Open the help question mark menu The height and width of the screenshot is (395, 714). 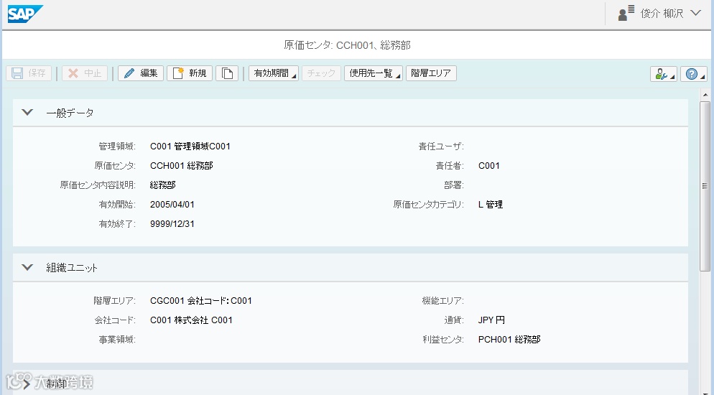point(694,74)
